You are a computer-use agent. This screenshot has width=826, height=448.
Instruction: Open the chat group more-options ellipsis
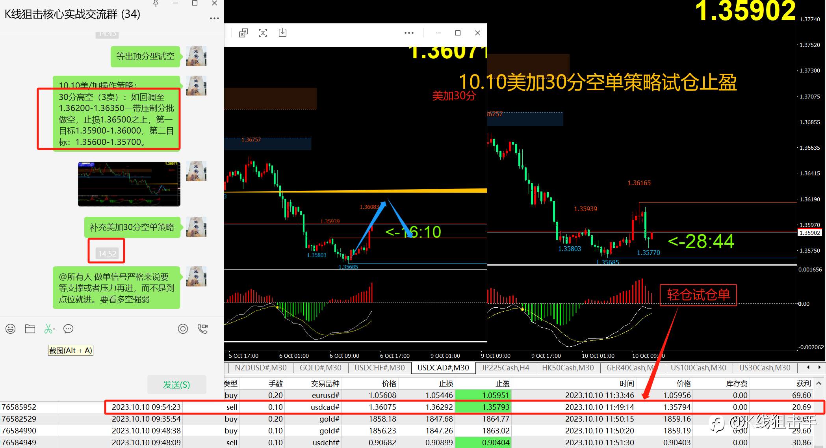tap(214, 18)
